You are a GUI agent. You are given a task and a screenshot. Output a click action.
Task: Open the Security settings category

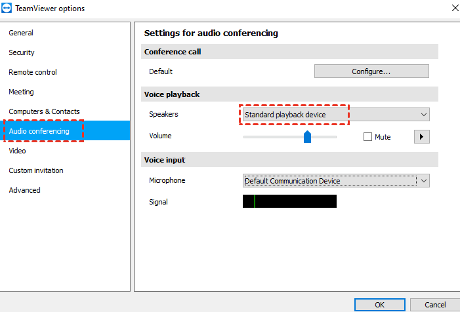[x=22, y=52]
